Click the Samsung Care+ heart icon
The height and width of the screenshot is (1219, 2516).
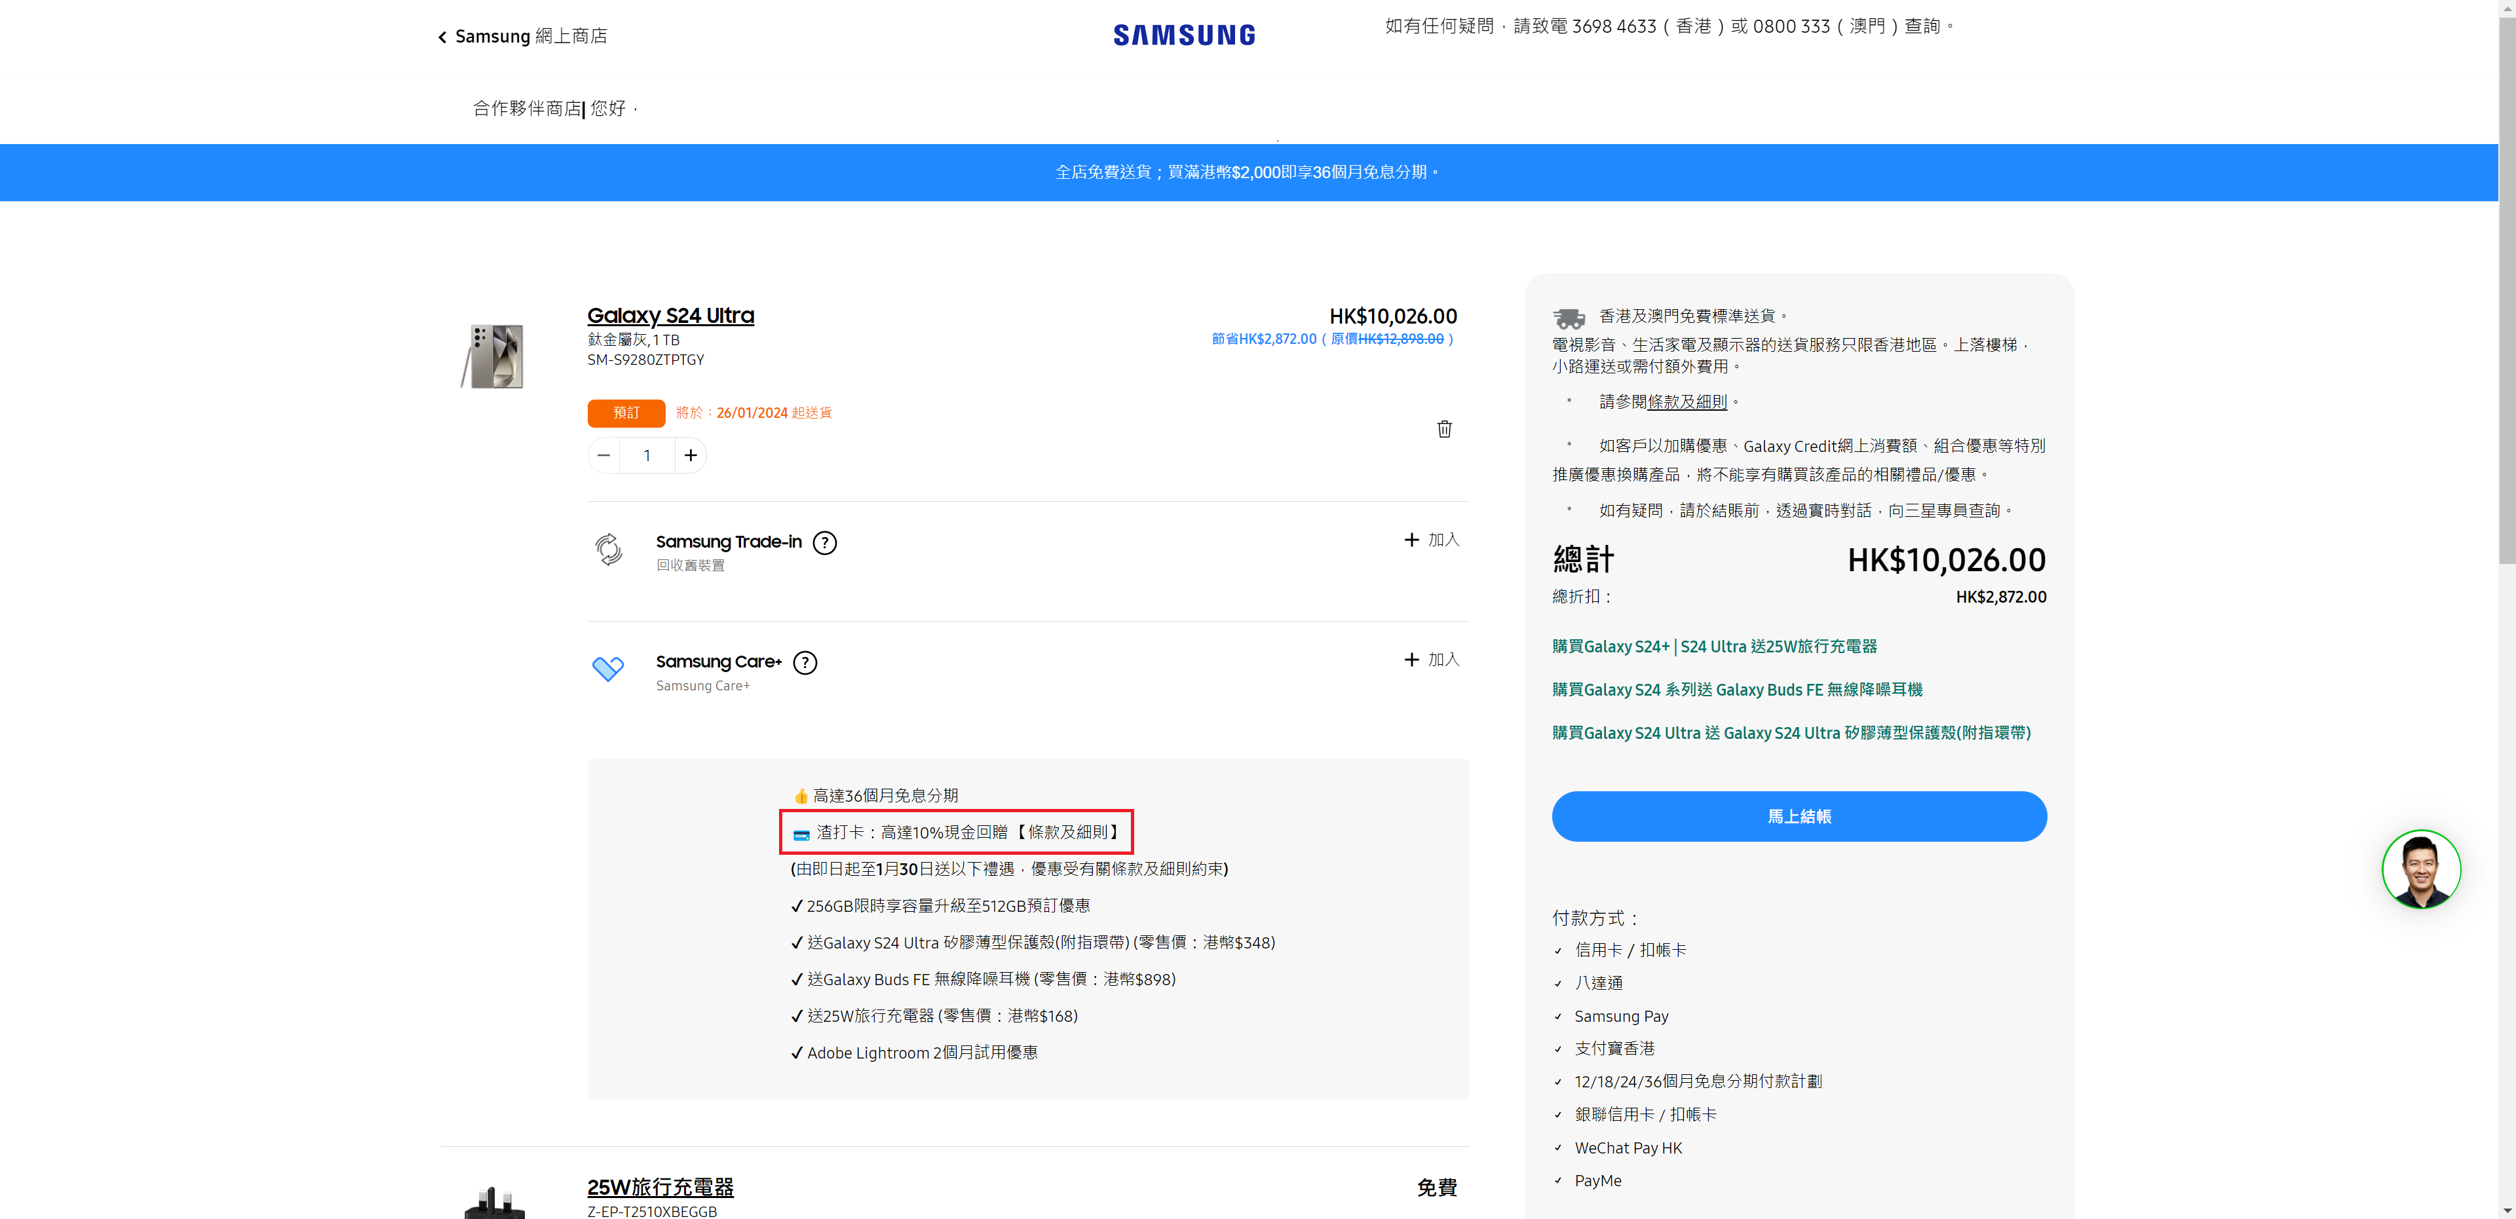(x=607, y=669)
